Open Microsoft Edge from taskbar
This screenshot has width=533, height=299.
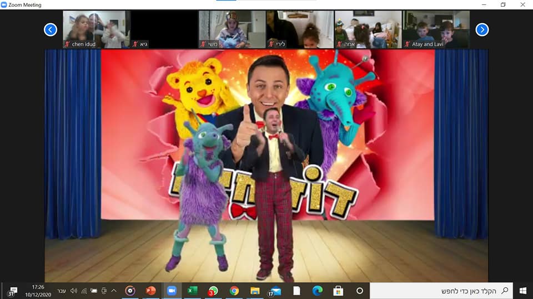click(318, 291)
